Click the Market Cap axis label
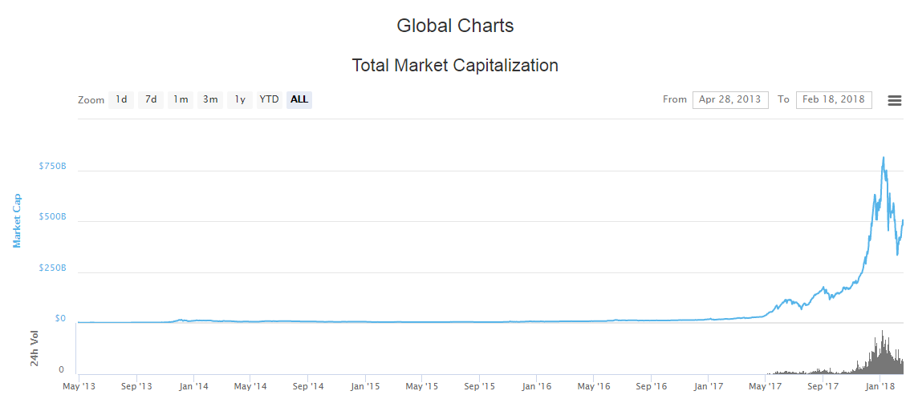 tap(17, 220)
